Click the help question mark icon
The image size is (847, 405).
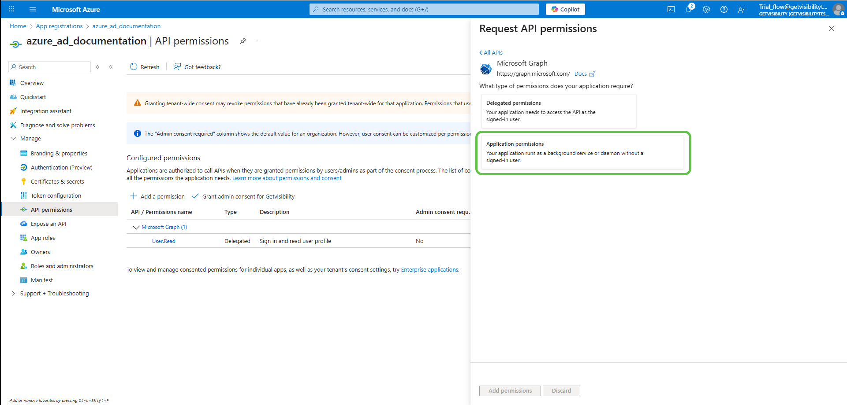pyautogui.click(x=724, y=9)
